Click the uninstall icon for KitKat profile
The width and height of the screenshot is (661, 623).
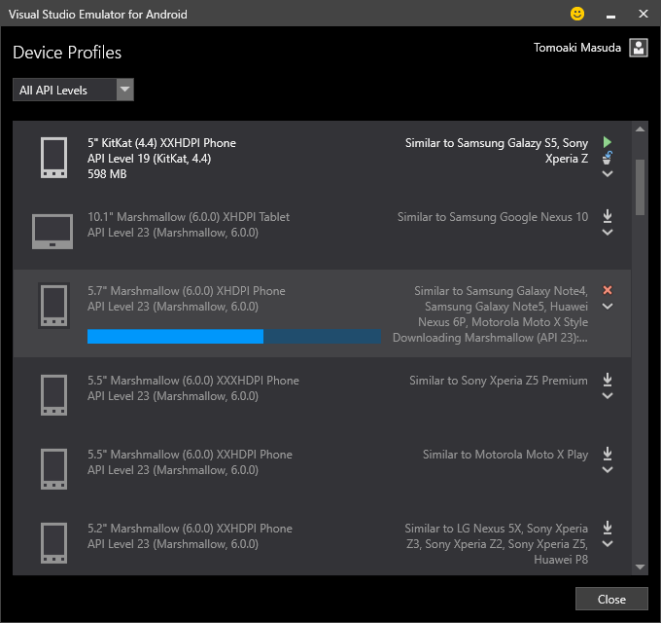pyautogui.click(x=608, y=158)
